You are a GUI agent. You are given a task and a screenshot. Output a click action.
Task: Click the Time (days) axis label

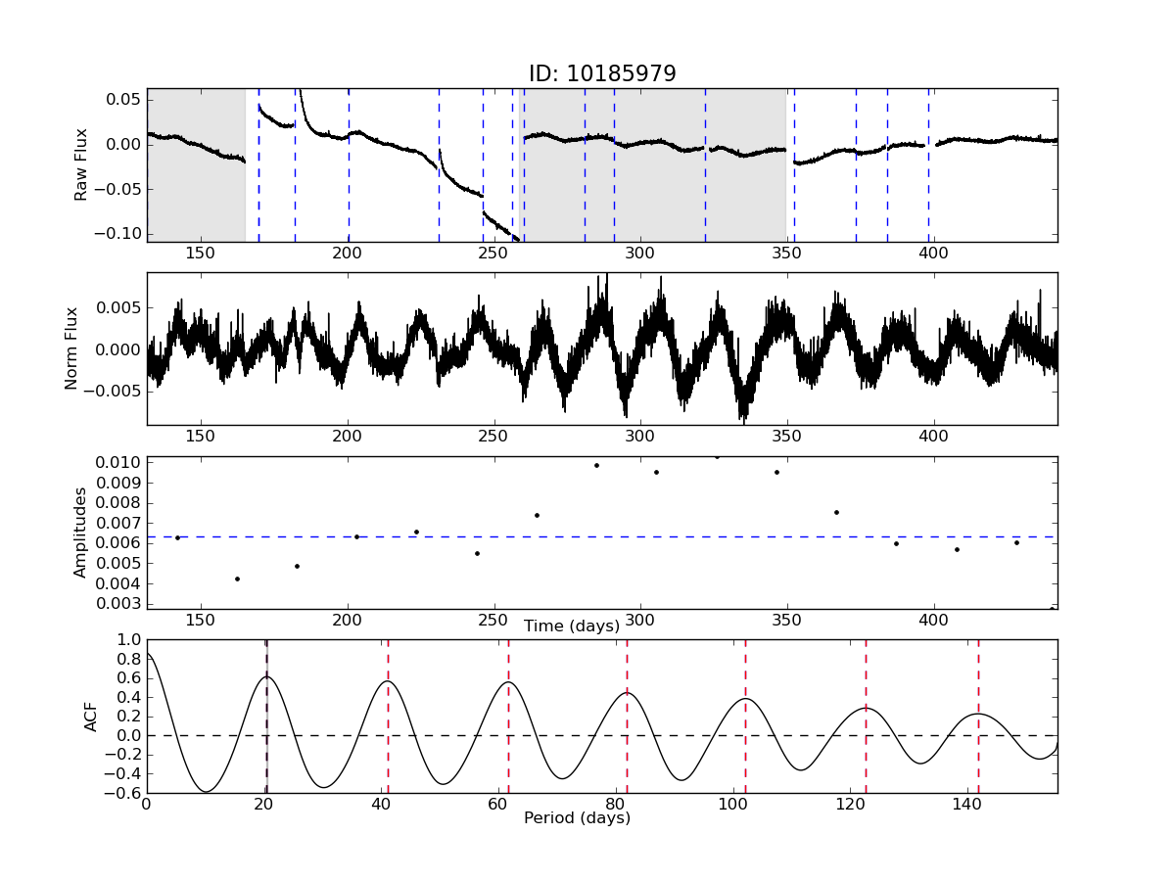572,626
